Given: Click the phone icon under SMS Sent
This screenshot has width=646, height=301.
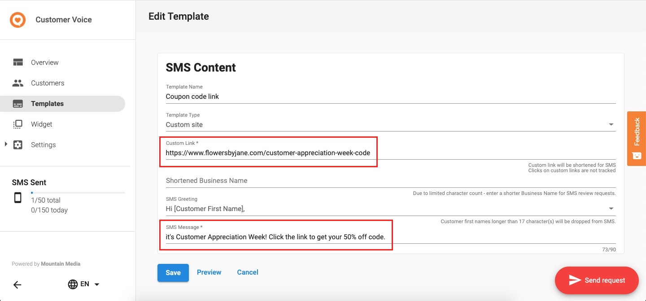Looking at the screenshot, I should click(17, 197).
